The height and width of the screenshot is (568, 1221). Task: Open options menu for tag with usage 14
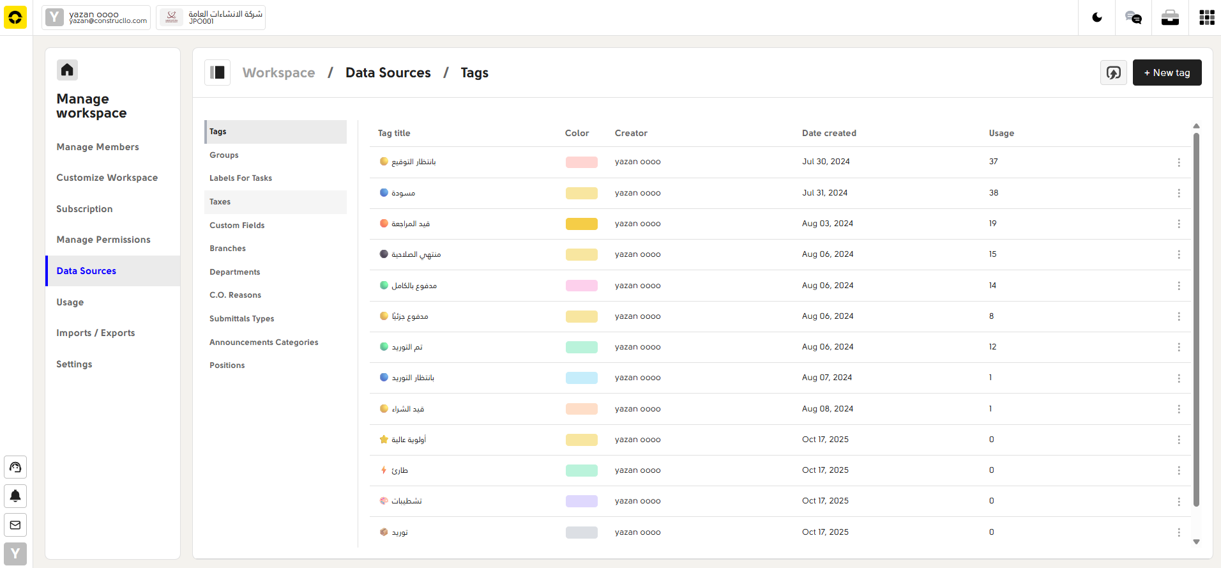tap(1179, 286)
